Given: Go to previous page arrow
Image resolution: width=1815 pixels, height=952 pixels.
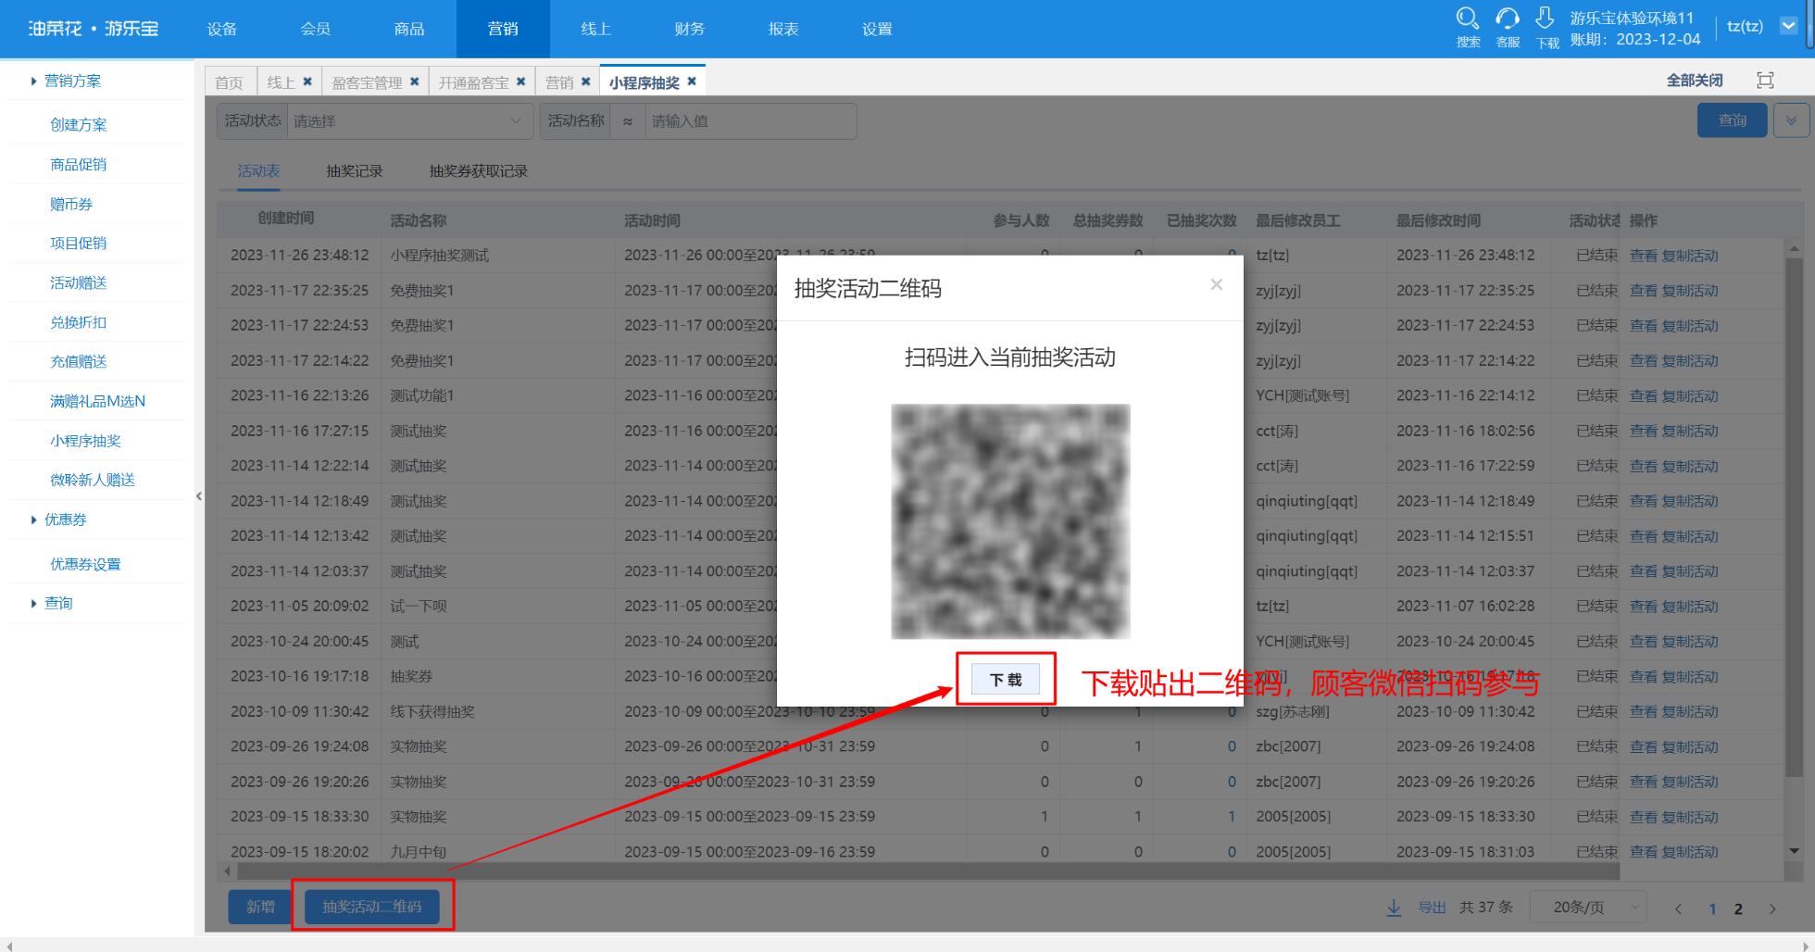Looking at the screenshot, I should (x=1678, y=908).
